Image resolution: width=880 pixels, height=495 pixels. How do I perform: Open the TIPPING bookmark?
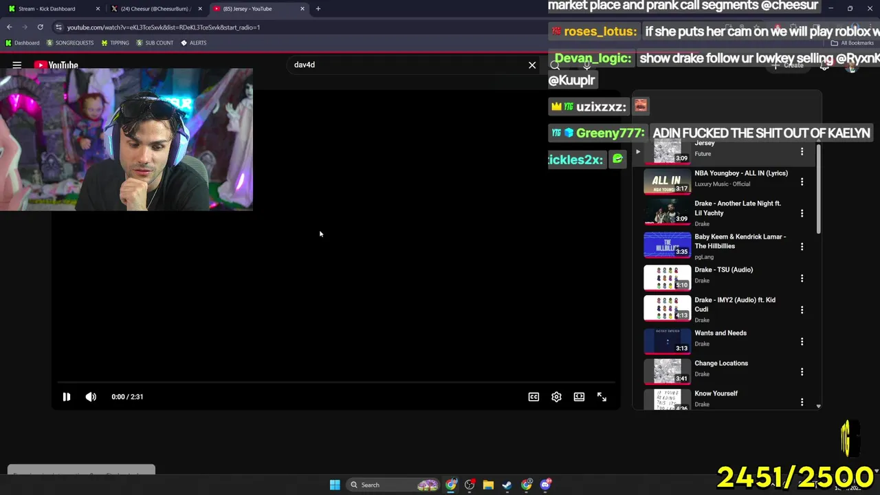115,43
